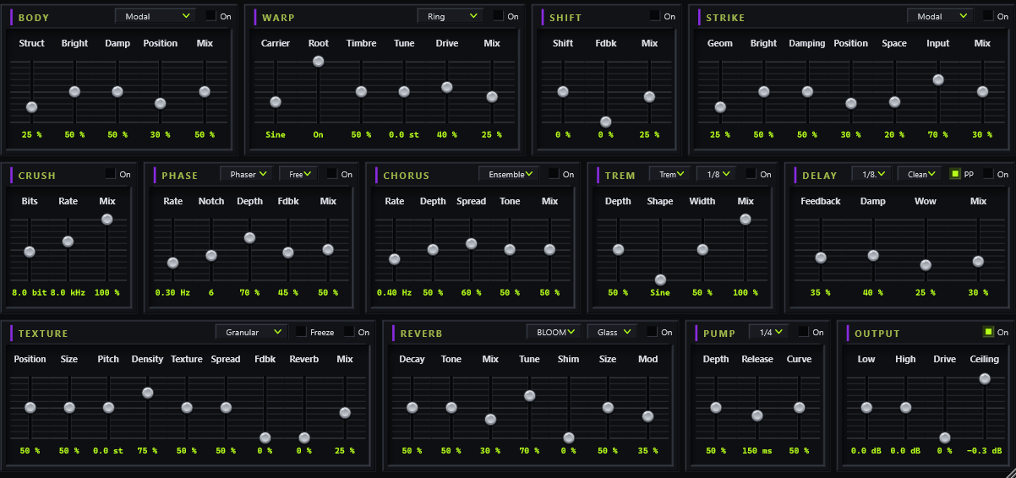Click the PHASE Rate value 0.30 Hz
This screenshot has width=1016, height=478.
(x=172, y=293)
